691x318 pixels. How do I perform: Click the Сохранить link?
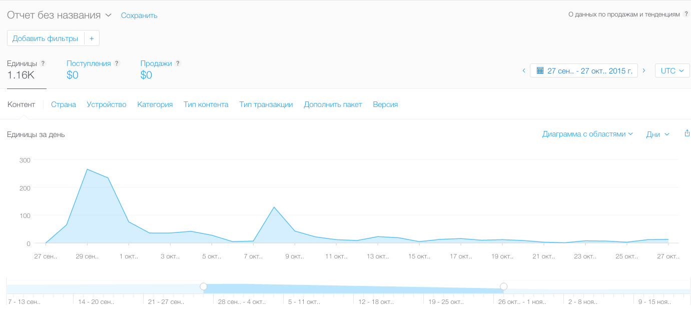click(139, 15)
